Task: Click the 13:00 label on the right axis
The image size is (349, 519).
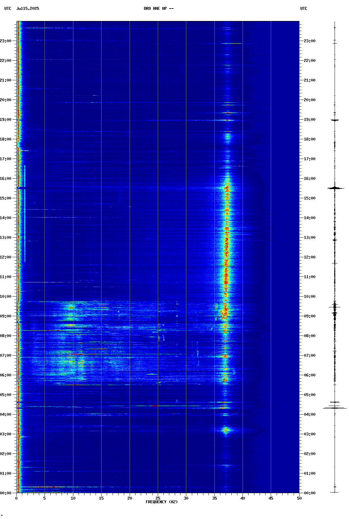Action: coord(310,238)
